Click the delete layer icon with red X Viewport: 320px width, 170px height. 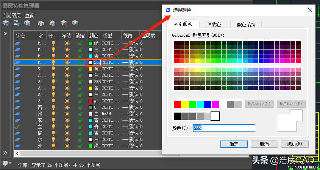[64, 23]
